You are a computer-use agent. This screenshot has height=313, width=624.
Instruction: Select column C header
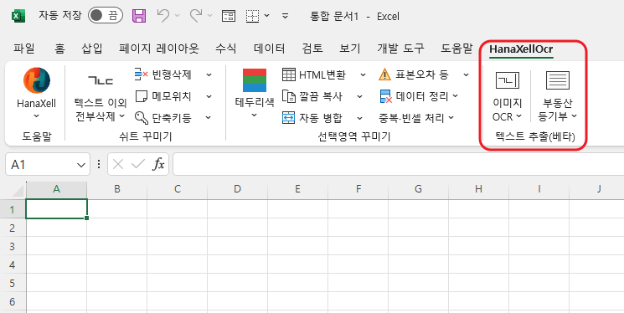[x=177, y=189]
